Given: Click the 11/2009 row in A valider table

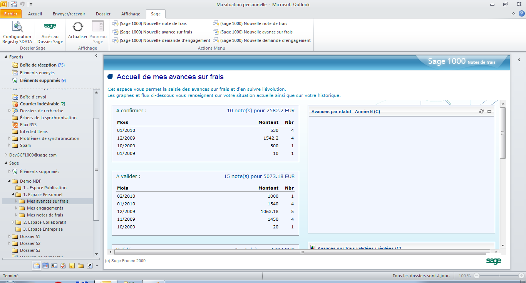Looking at the screenshot, I should point(205,219).
